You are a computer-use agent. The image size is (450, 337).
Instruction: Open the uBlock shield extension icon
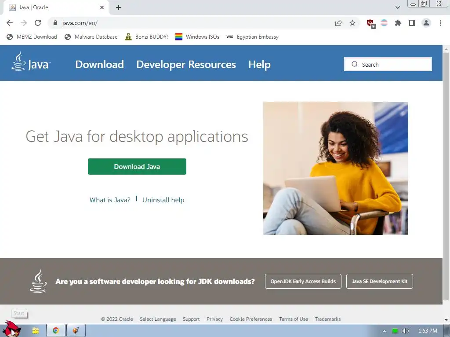tap(370, 24)
